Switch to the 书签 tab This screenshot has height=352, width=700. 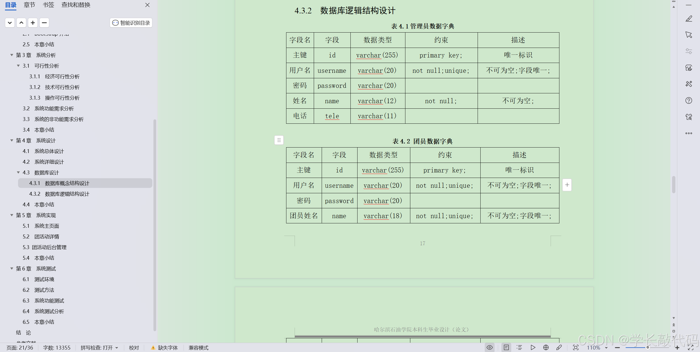[x=48, y=5]
